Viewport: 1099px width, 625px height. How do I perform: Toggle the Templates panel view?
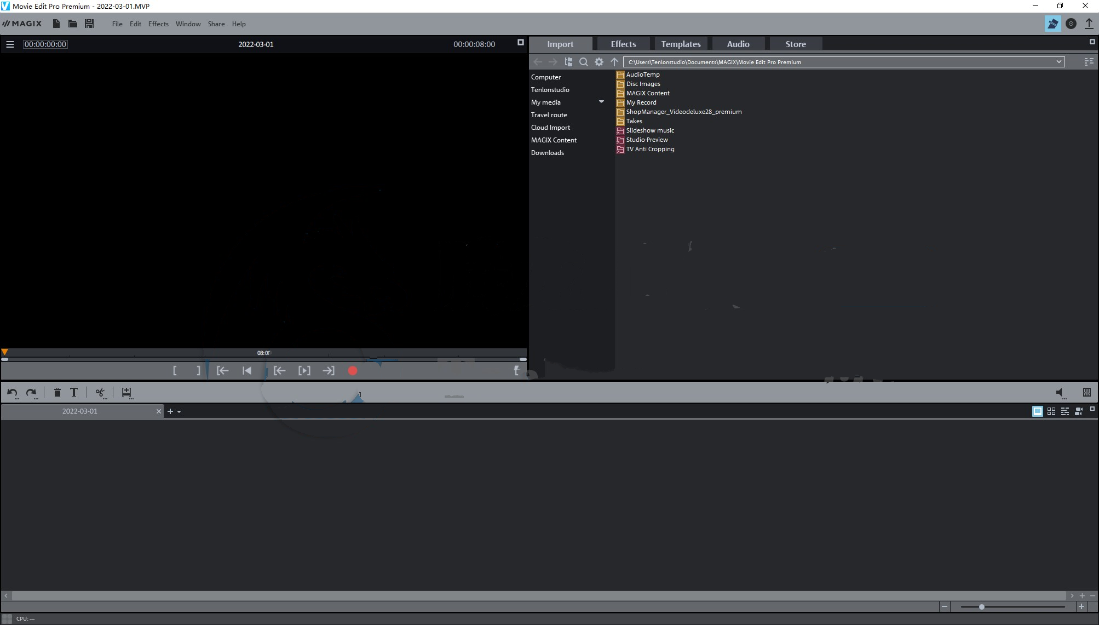click(x=680, y=44)
